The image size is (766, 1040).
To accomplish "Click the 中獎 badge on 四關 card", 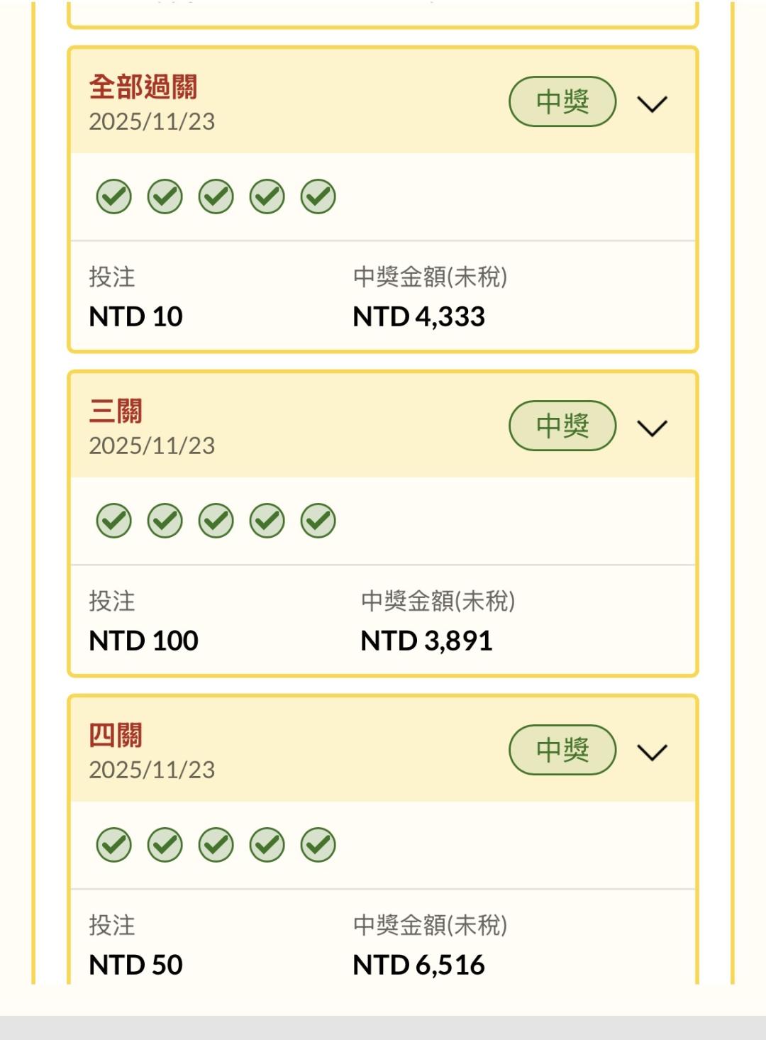I will click(562, 750).
